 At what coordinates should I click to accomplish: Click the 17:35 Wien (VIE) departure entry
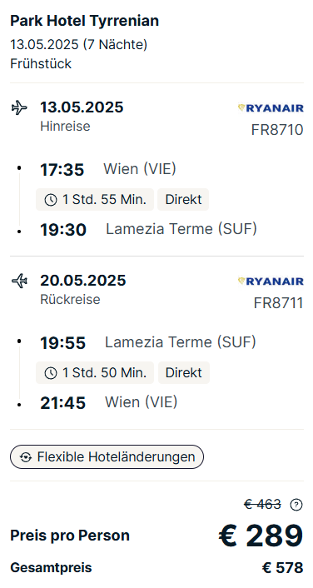click(108, 170)
